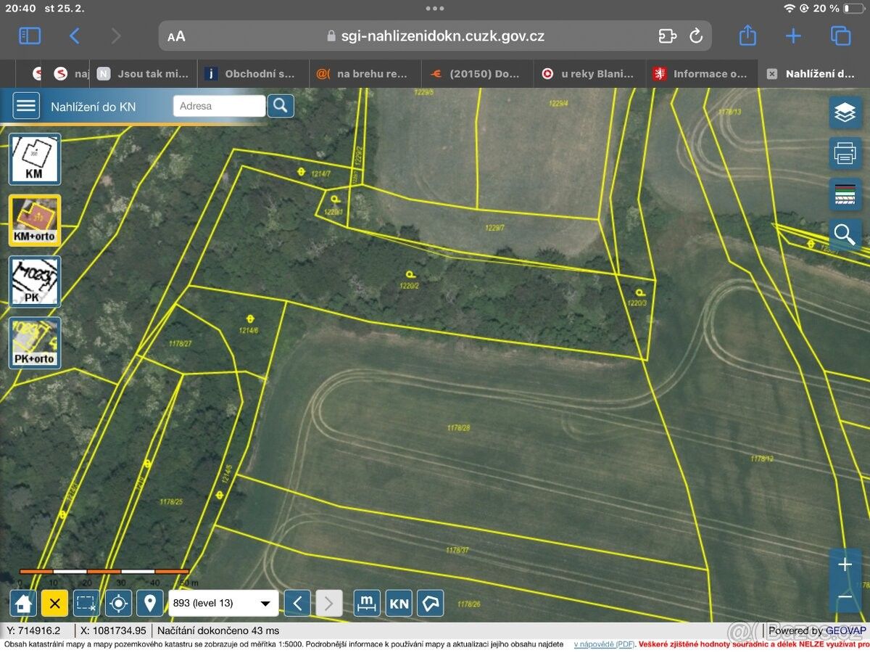Click the Adresa search input field
870x653 pixels.
coord(219,106)
